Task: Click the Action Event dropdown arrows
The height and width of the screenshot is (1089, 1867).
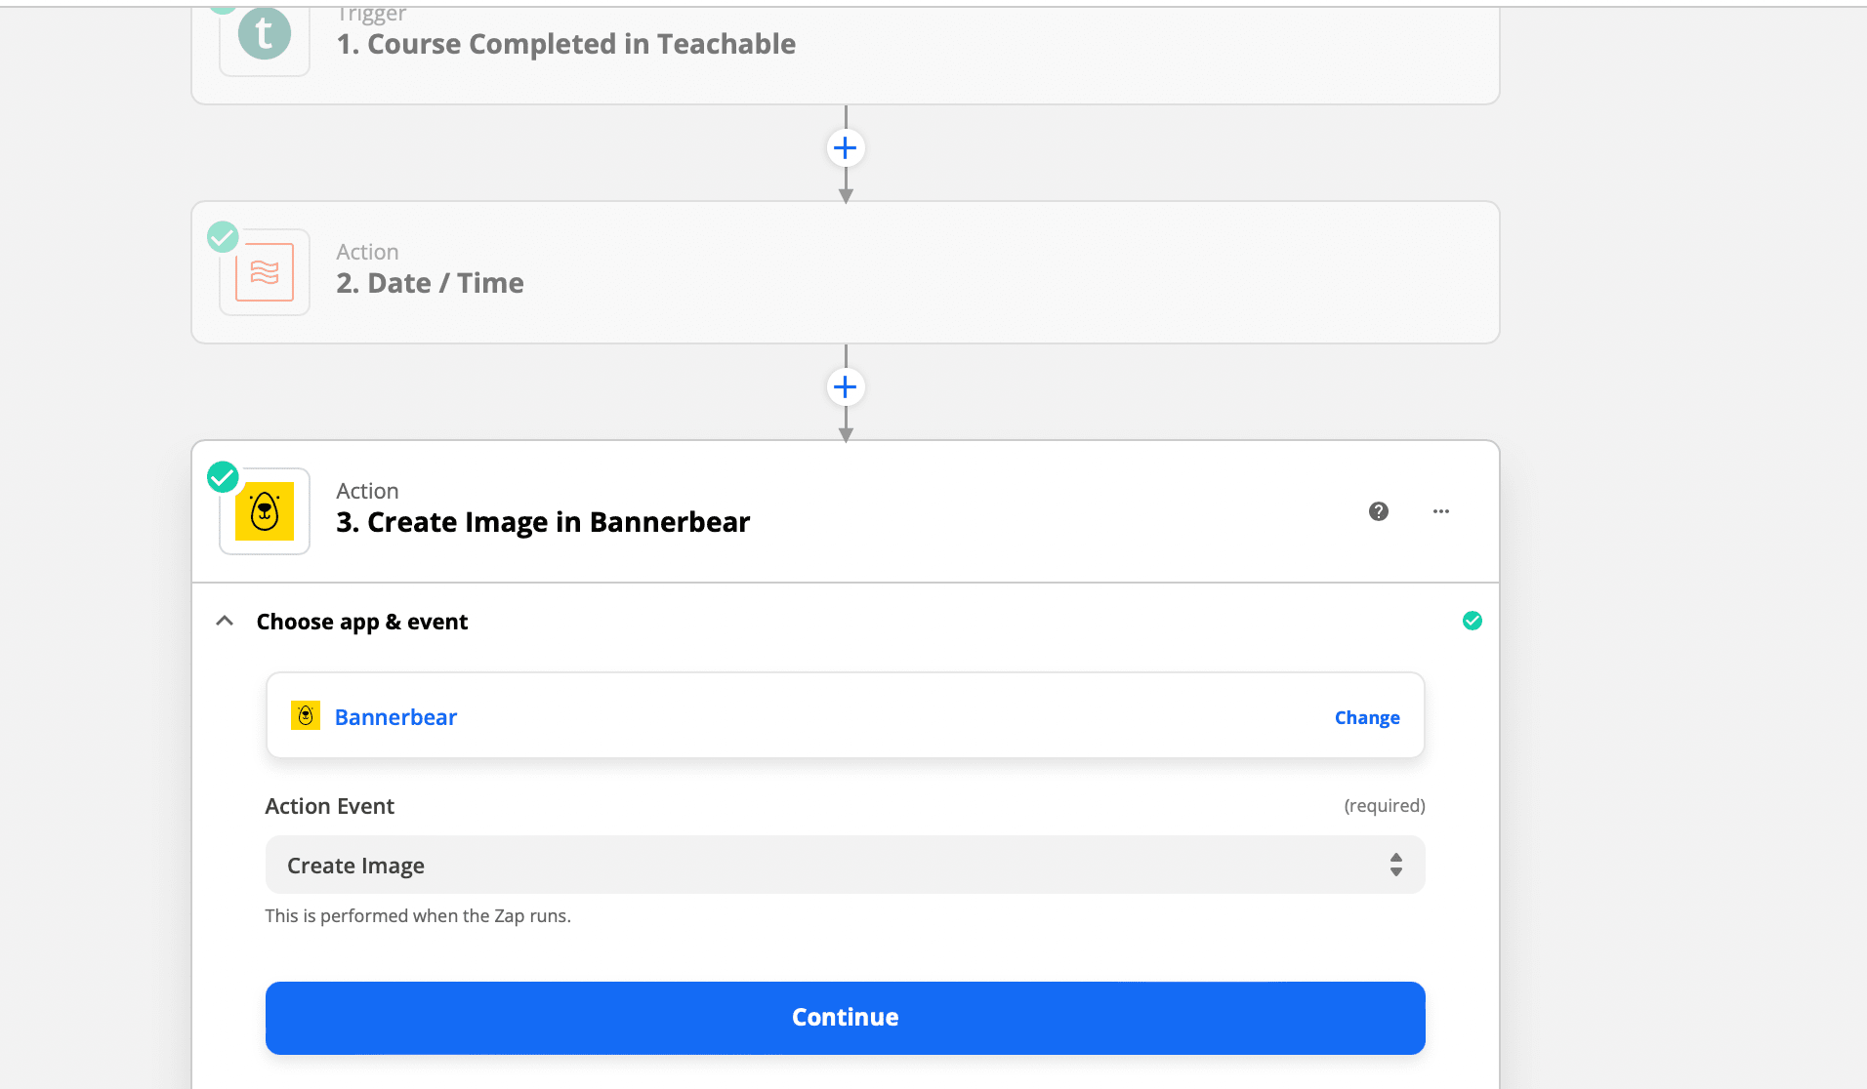Action: [1396, 865]
